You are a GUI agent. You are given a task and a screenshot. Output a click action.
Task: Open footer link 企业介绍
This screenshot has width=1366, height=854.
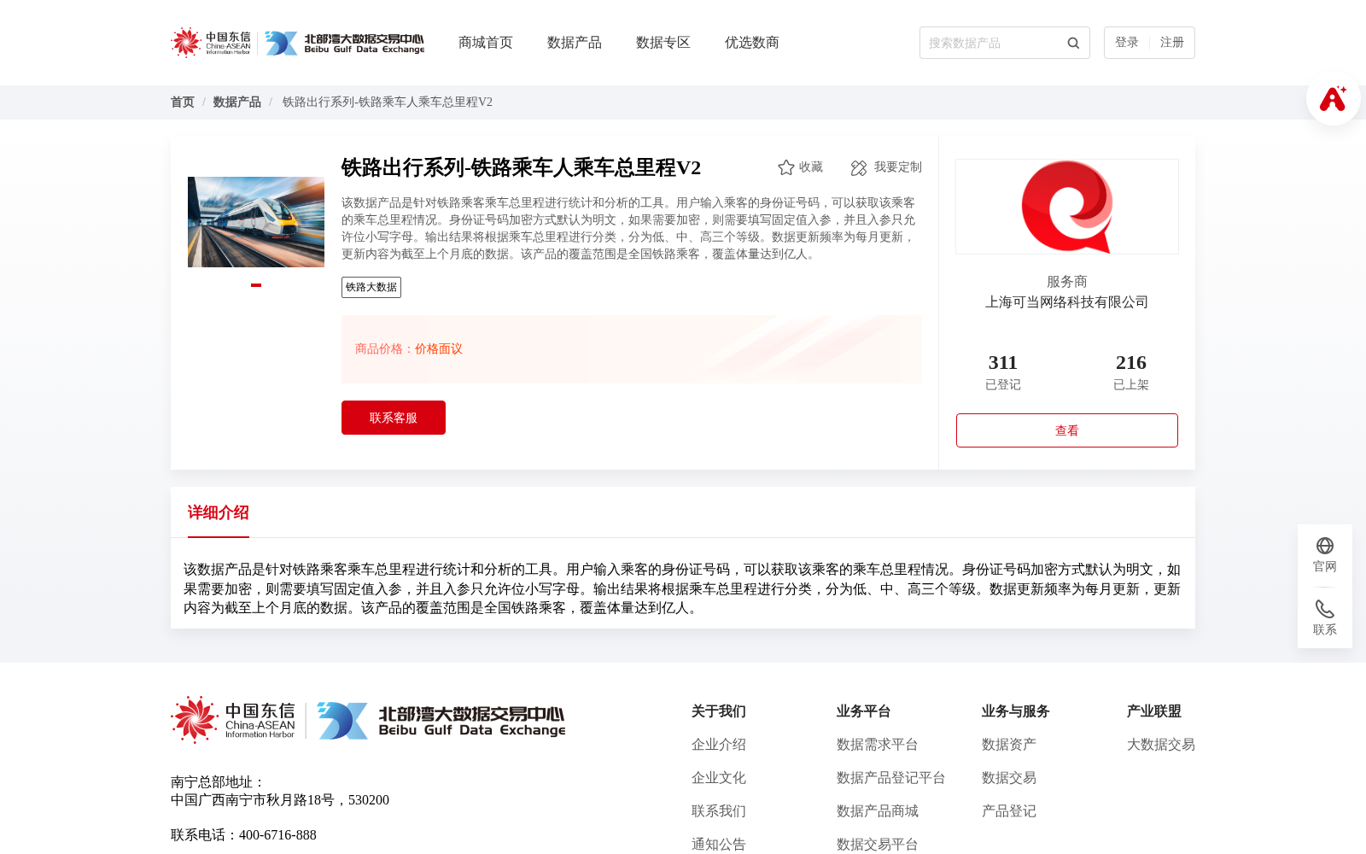click(x=719, y=745)
